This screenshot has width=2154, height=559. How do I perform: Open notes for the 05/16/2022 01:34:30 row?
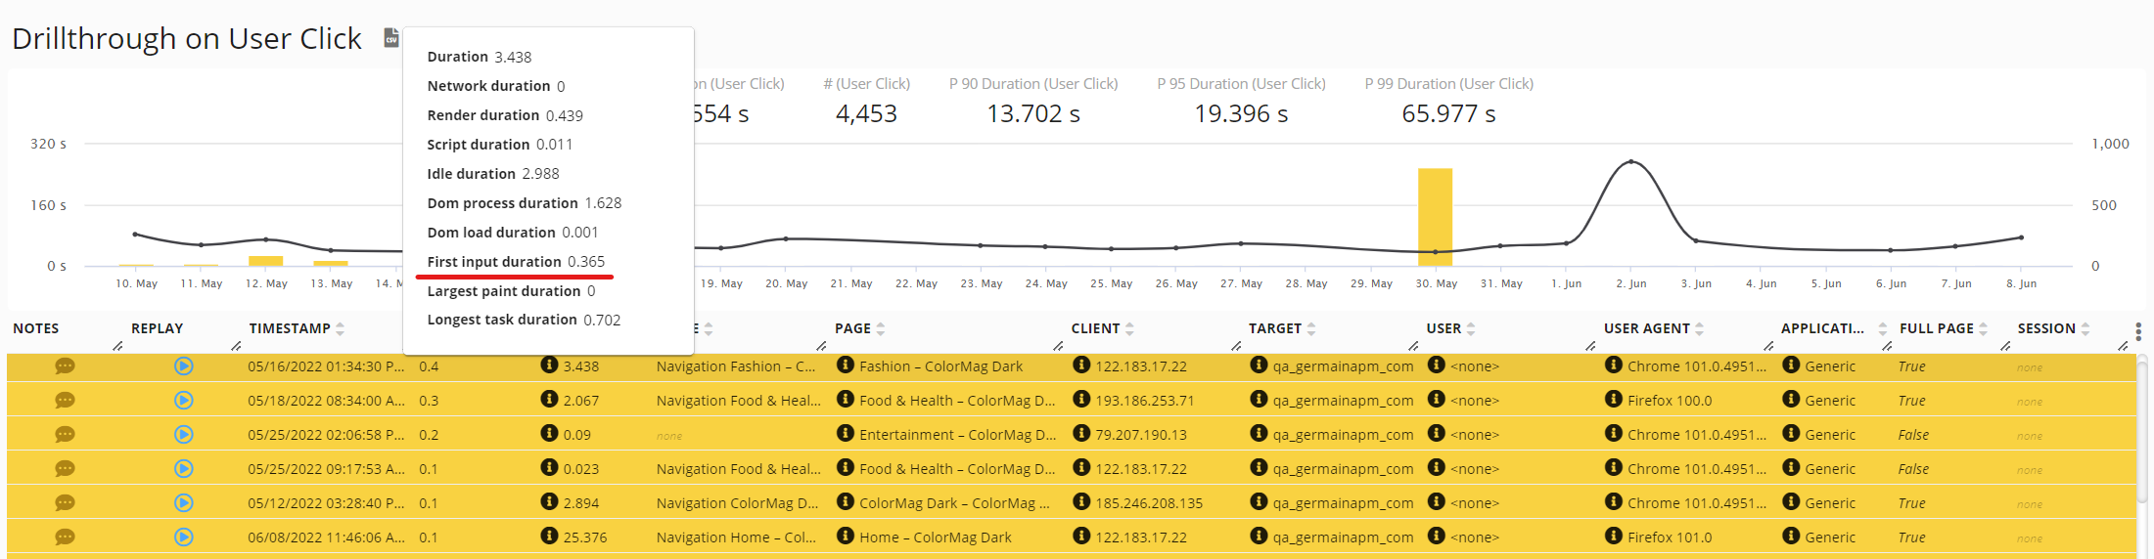coord(65,366)
